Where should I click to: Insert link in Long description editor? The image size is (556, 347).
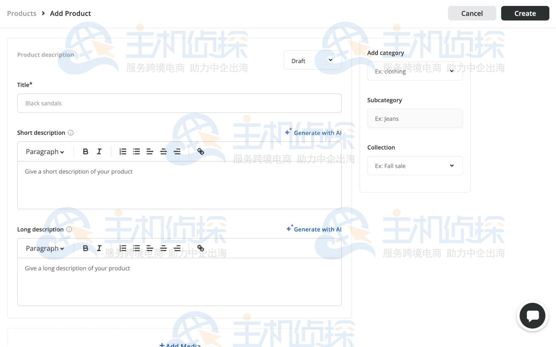tap(201, 248)
